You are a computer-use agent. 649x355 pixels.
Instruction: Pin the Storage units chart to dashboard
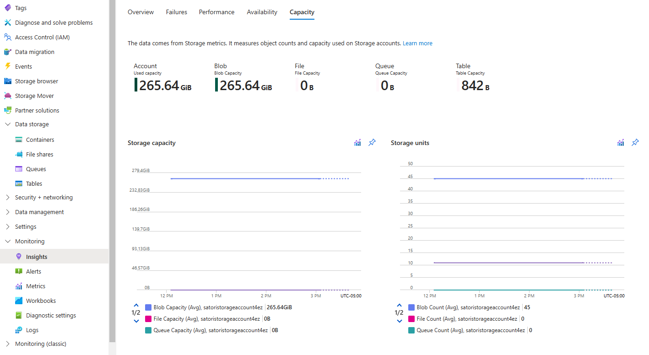point(635,143)
